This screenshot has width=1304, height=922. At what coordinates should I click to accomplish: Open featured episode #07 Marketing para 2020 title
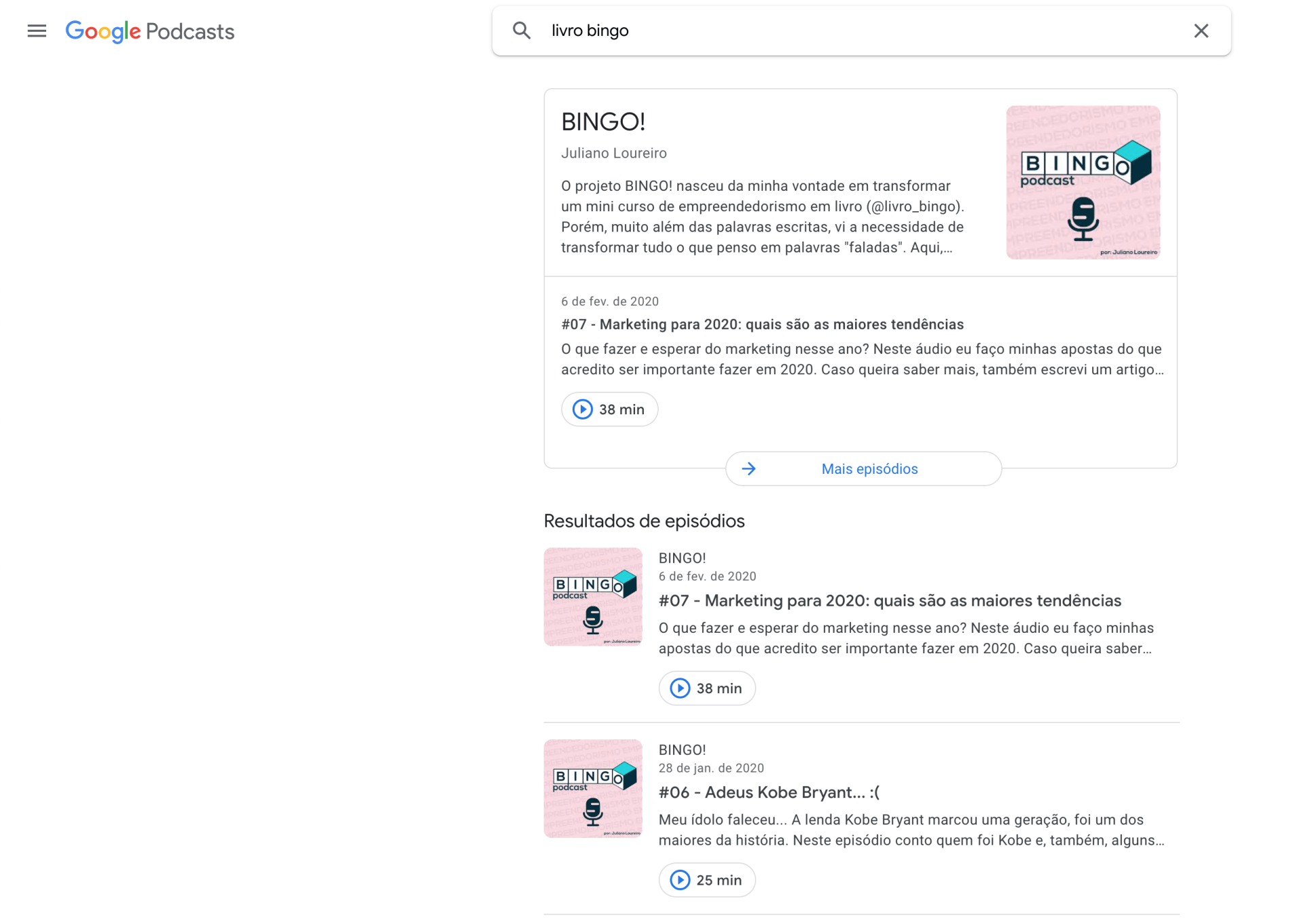coord(762,325)
